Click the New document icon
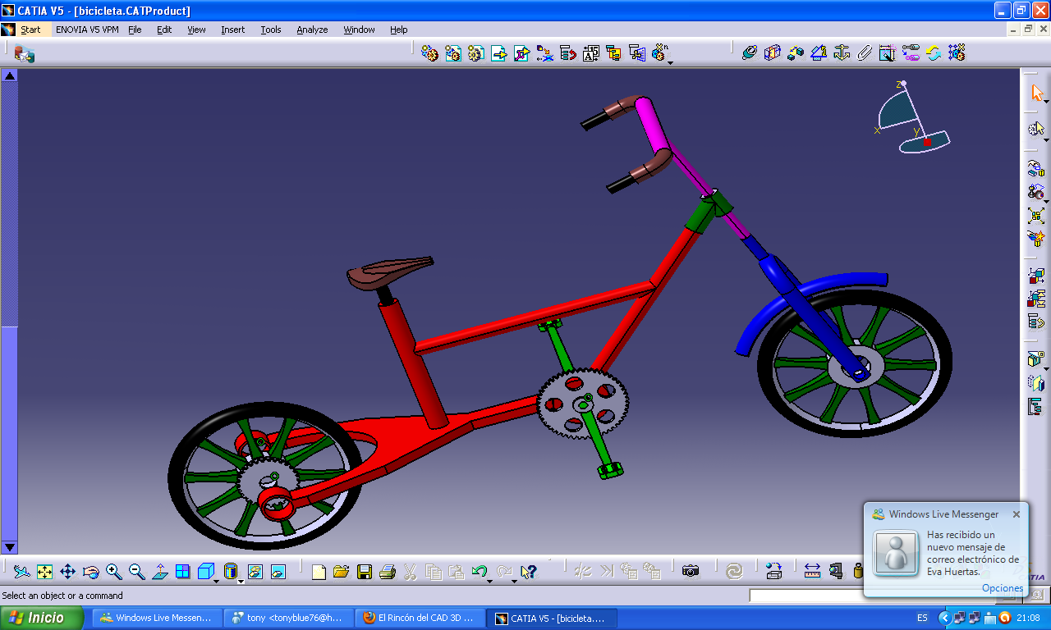This screenshot has height=630, width=1051. coord(319,571)
